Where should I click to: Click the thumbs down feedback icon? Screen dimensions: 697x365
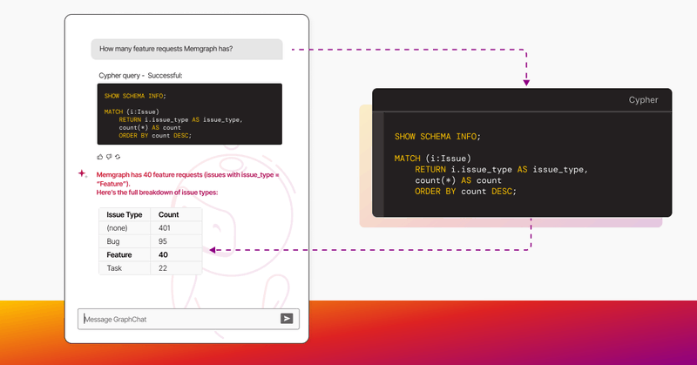(108, 157)
